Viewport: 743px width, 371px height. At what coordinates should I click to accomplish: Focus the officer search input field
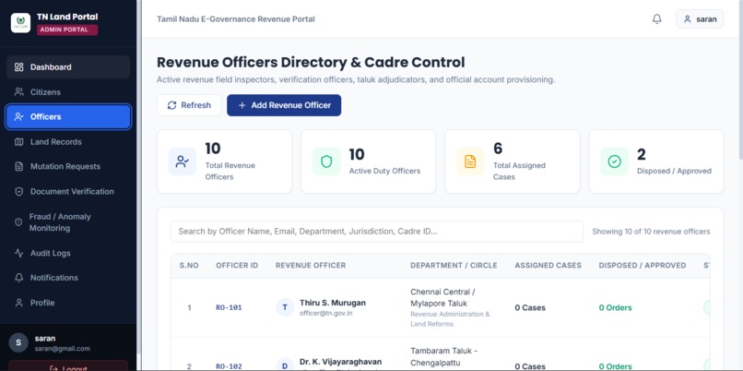coord(377,232)
